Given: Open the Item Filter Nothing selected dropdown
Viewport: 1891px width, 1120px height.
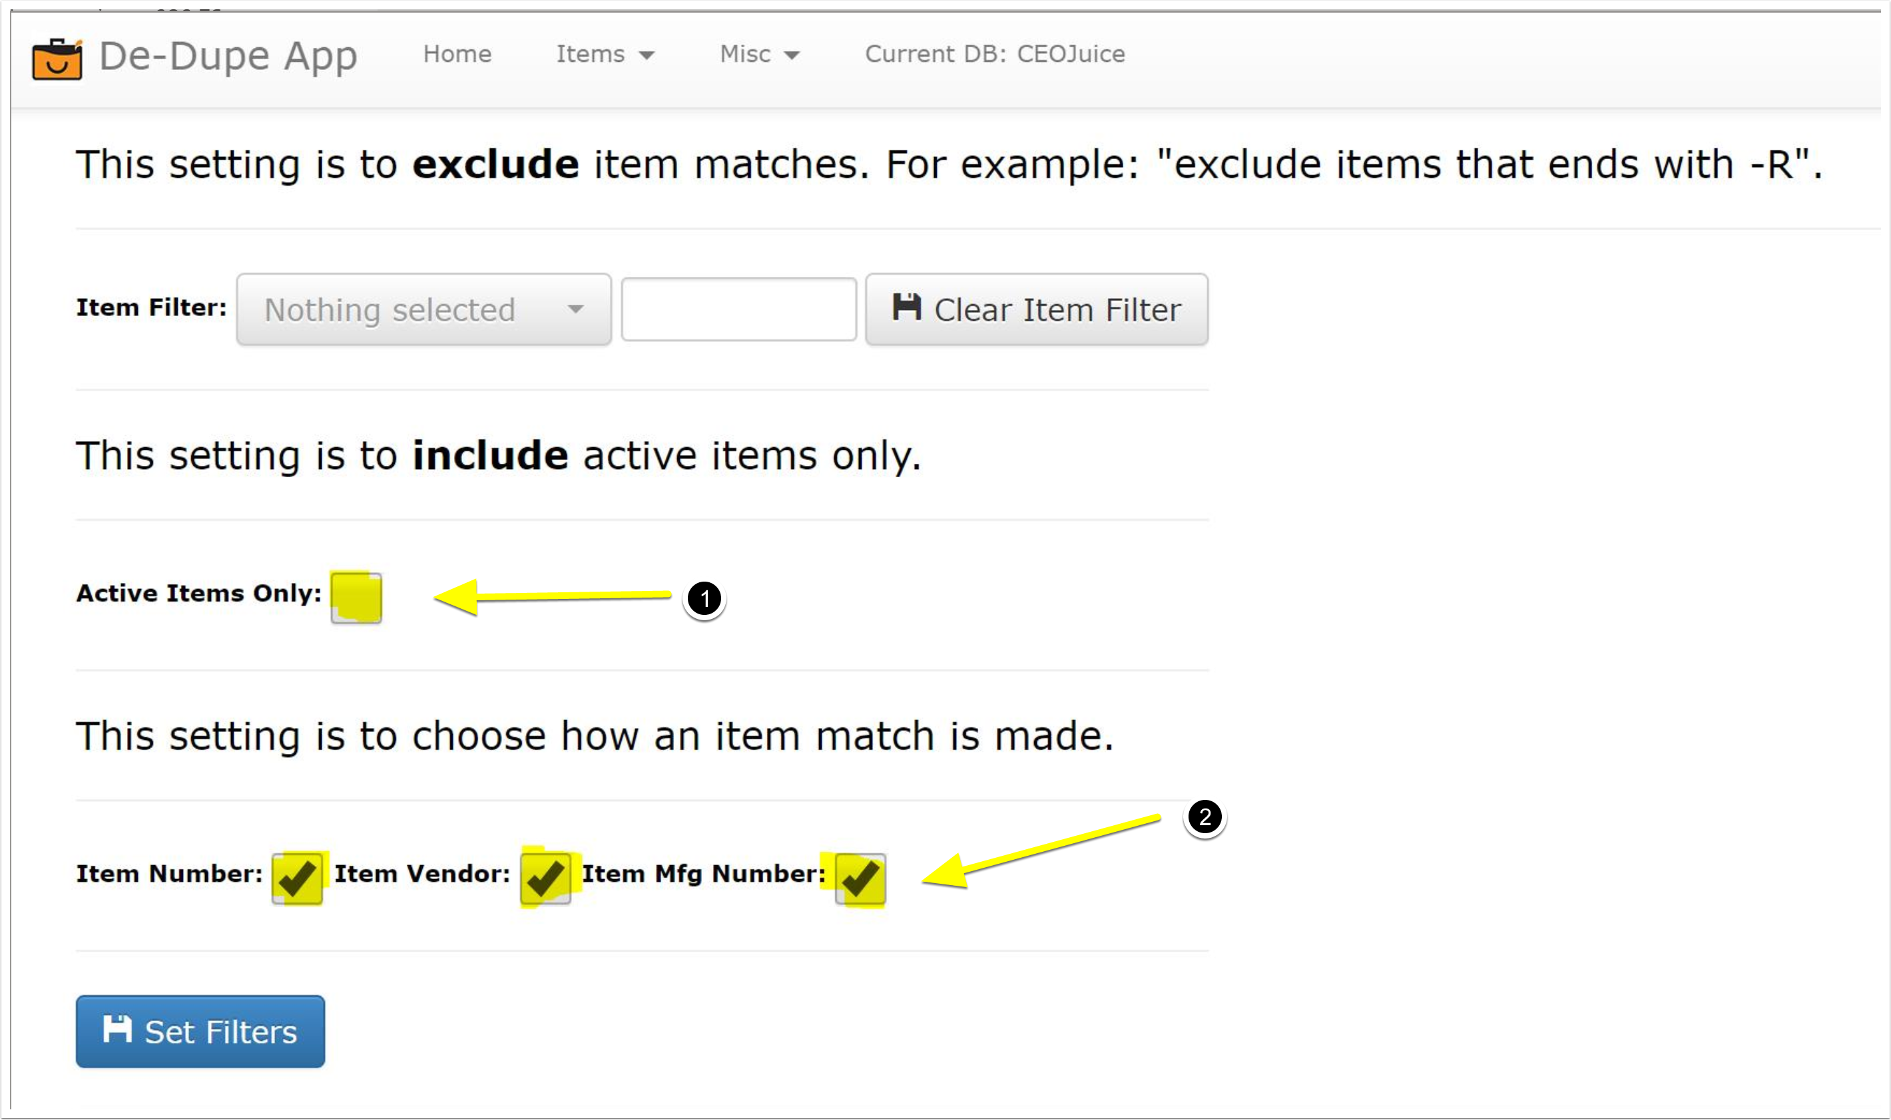Looking at the screenshot, I should [x=423, y=309].
